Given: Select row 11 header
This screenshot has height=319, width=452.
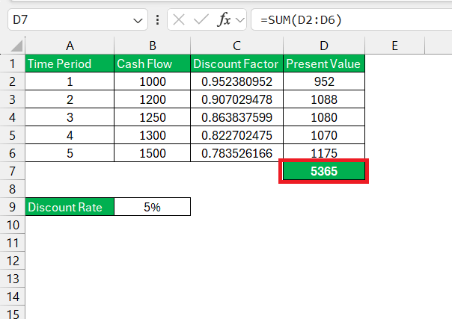Looking at the screenshot, I should click(13, 243).
